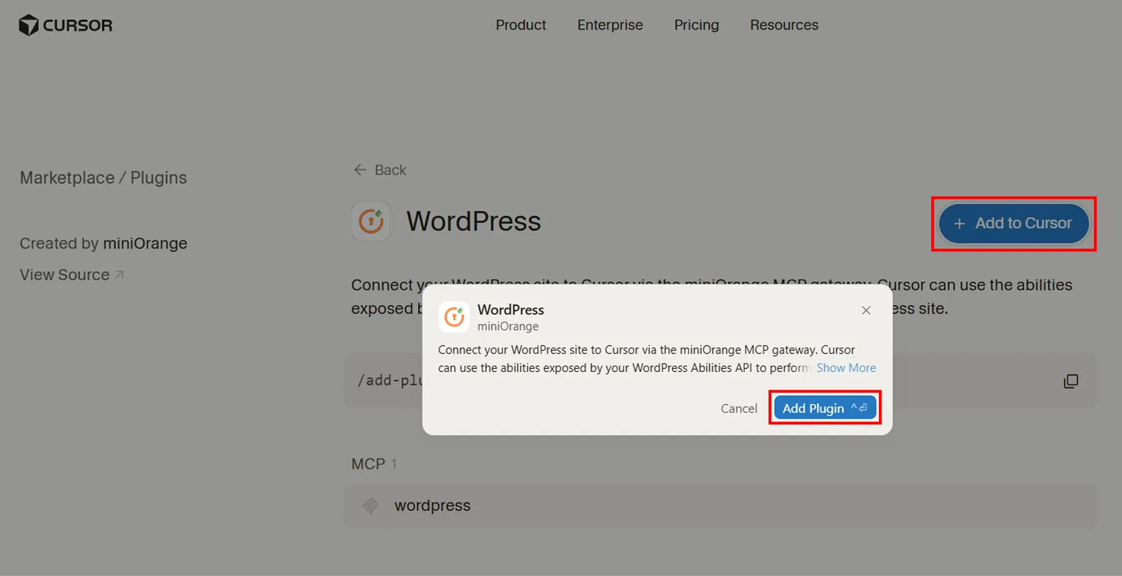
Task: Expand the description with Show More
Action: tap(846, 368)
